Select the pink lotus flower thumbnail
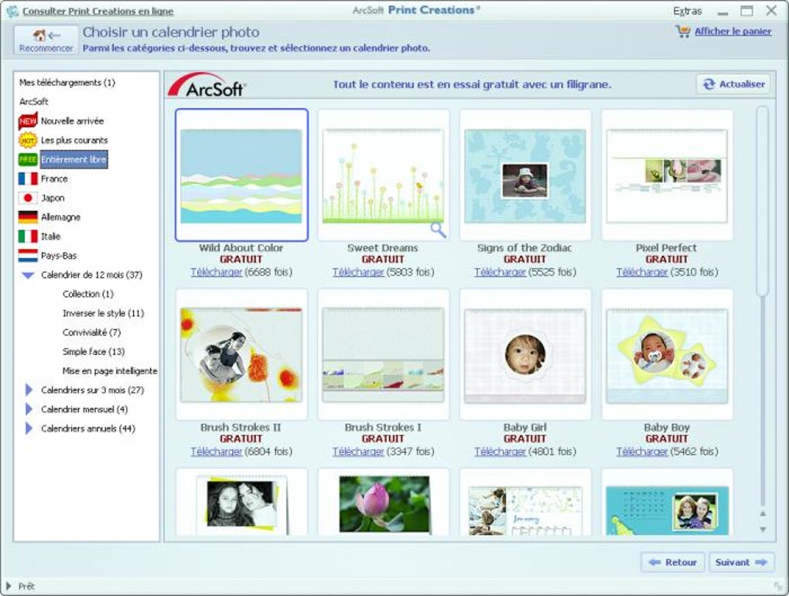 point(384,502)
